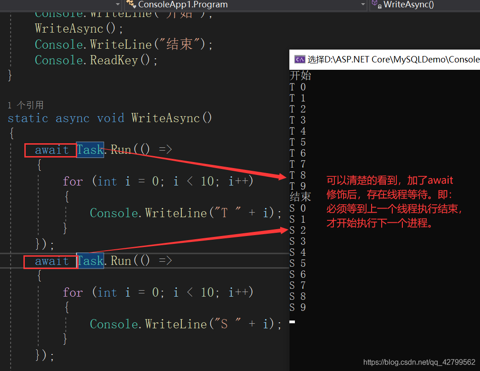The width and height of the screenshot is (480, 371).
Task: Click the console window icon in title bar
Action: coord(299,59)
